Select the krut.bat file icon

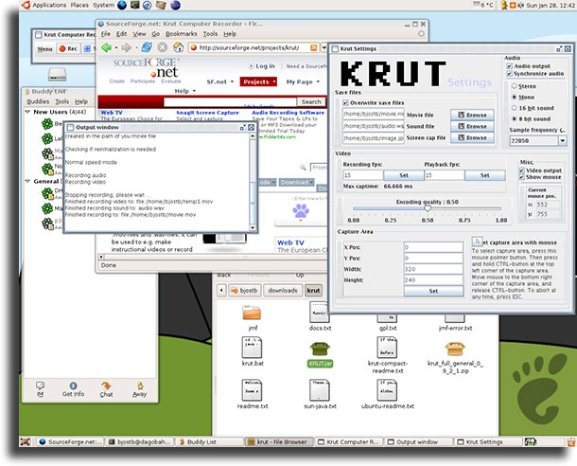252,347
